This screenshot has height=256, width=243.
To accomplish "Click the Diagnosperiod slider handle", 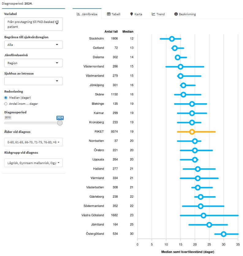I will (x=60, y=123).
